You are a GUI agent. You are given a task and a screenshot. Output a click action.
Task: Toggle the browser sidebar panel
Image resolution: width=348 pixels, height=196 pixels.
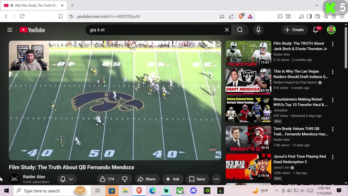309,16
